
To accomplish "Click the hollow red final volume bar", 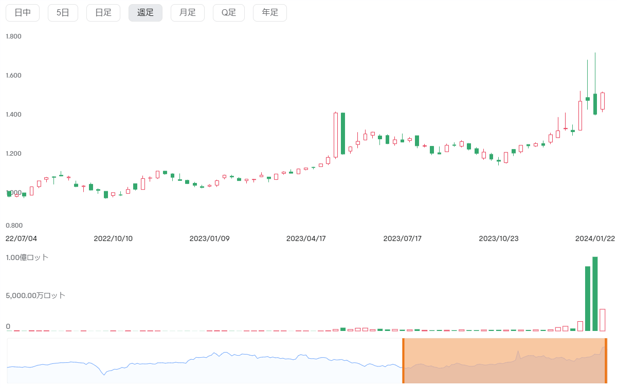I will point(603,320).
